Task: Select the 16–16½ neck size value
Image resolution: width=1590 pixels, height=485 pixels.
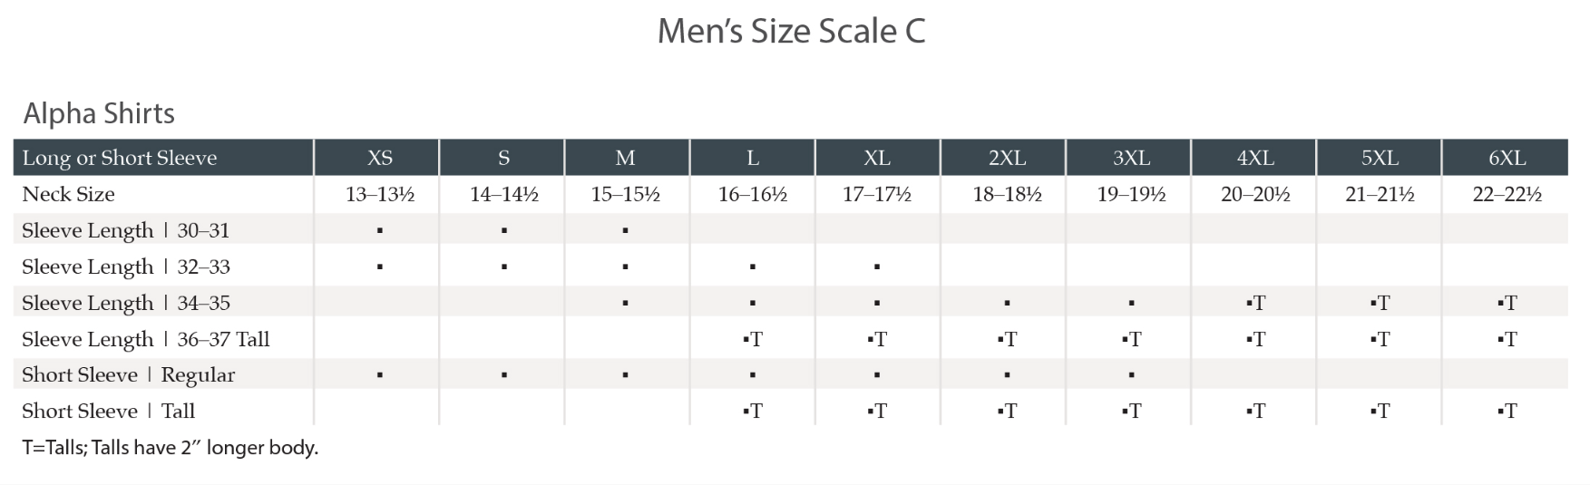Action: click(752, 194)
